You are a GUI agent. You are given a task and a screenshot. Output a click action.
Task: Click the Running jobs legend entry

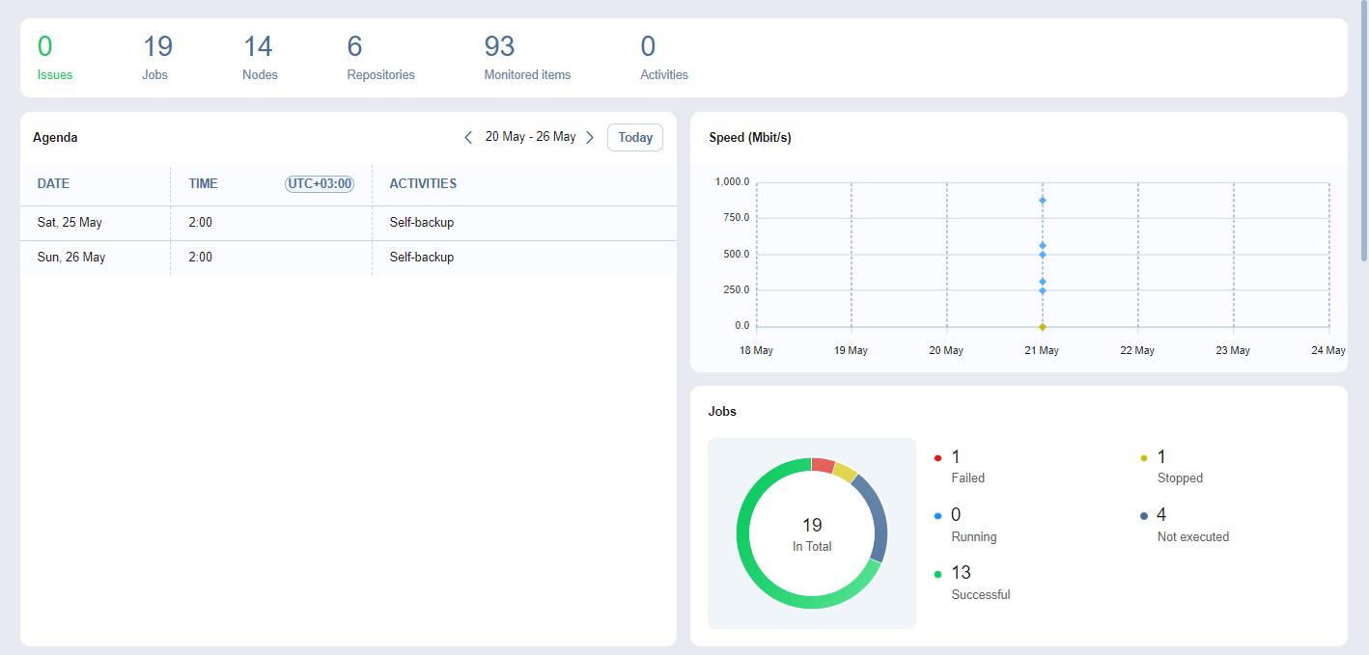[x=973, y=525]
